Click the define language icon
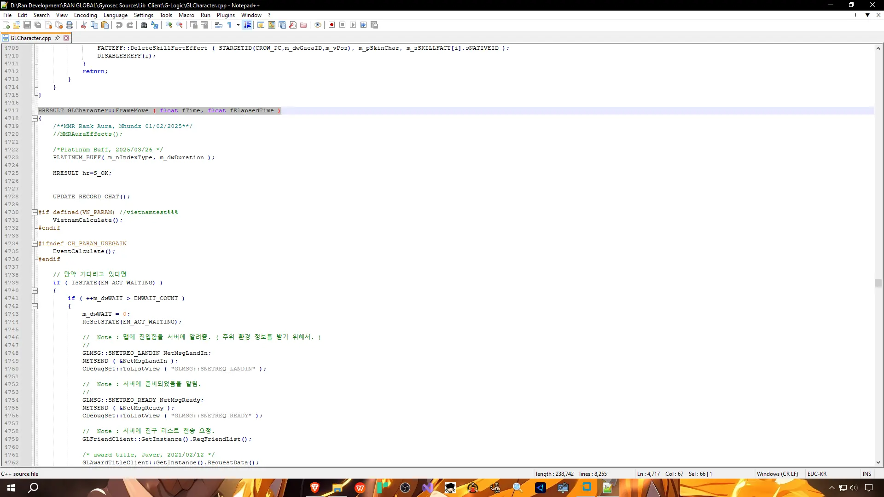Image resolution: width=884 pixels, height=497 pixels. point(261,25)
